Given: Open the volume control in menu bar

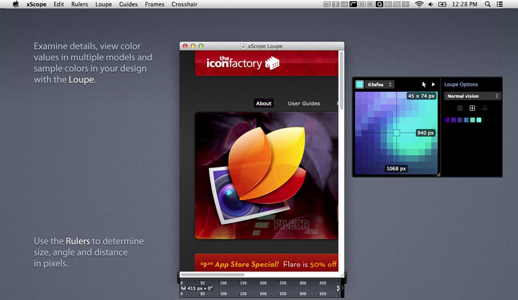Looking at the screenshot, I should (431, 4).
